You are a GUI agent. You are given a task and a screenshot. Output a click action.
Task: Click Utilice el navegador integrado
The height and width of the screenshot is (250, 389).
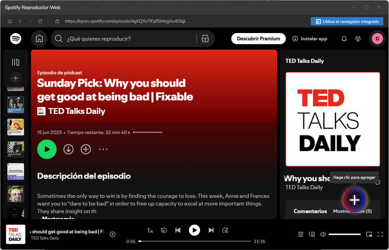347,21
